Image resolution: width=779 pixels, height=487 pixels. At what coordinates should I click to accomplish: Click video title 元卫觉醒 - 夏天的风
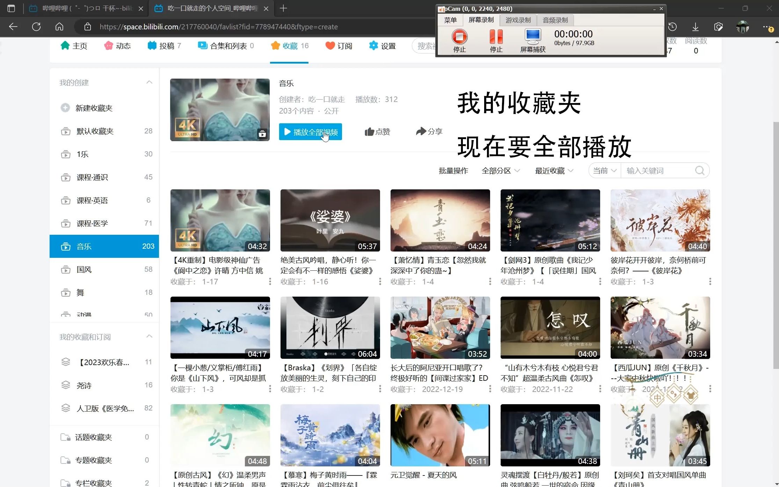424,475
